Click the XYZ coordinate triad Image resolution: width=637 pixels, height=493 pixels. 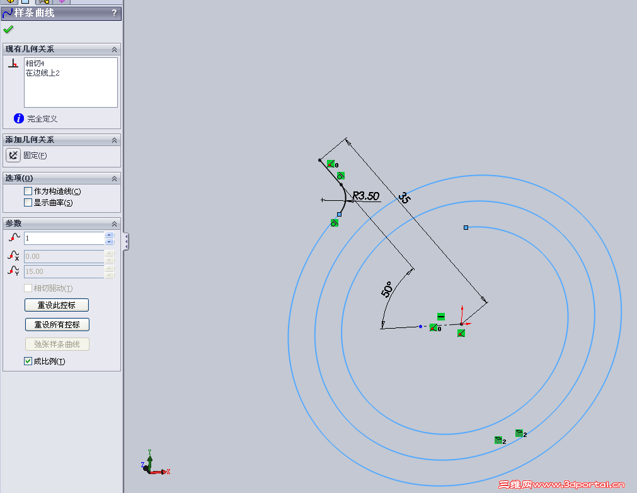[155, 464]
